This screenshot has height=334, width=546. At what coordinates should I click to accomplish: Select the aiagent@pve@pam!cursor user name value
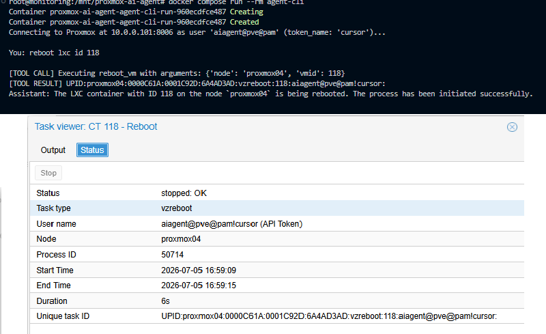click(231, 224)
